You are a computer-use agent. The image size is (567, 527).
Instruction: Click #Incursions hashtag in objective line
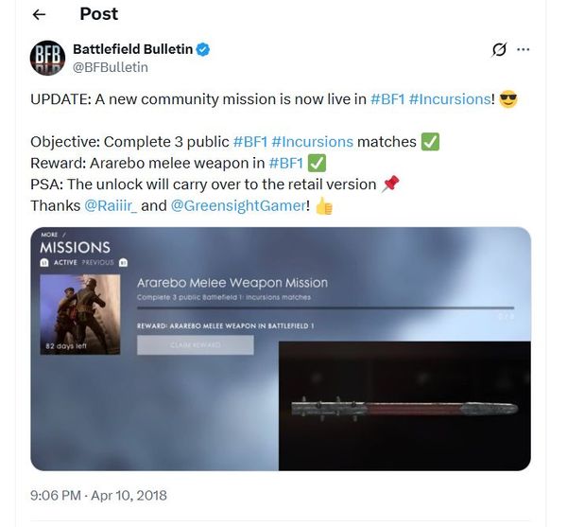[313, 142]
